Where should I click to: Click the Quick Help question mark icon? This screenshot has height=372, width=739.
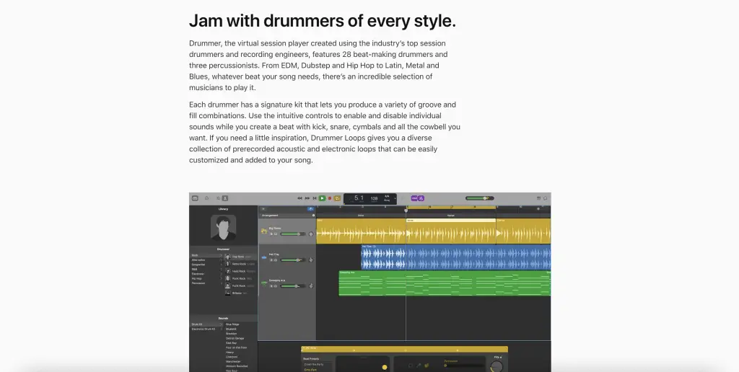pyautogui.click(x=207, y=198)
